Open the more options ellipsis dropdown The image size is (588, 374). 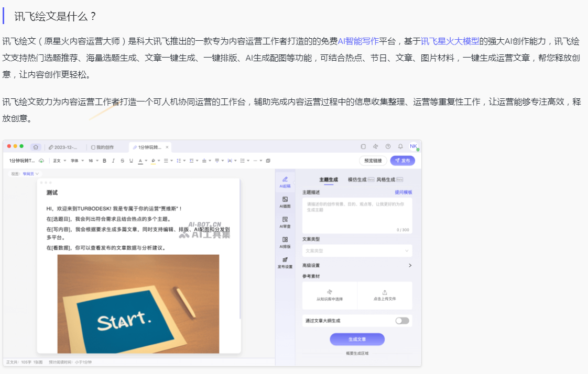[x=258, y=161]
